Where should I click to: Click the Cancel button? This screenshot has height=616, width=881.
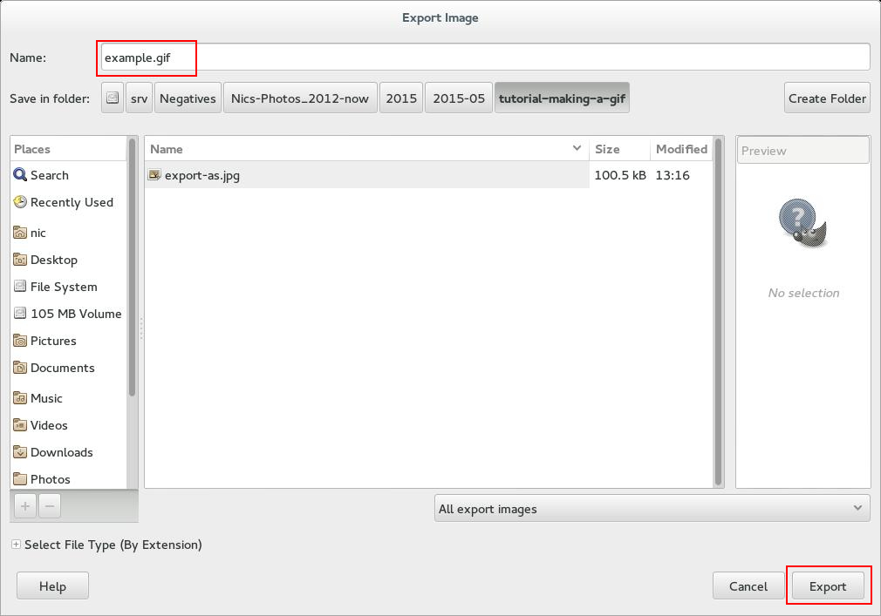click(748, 586)
